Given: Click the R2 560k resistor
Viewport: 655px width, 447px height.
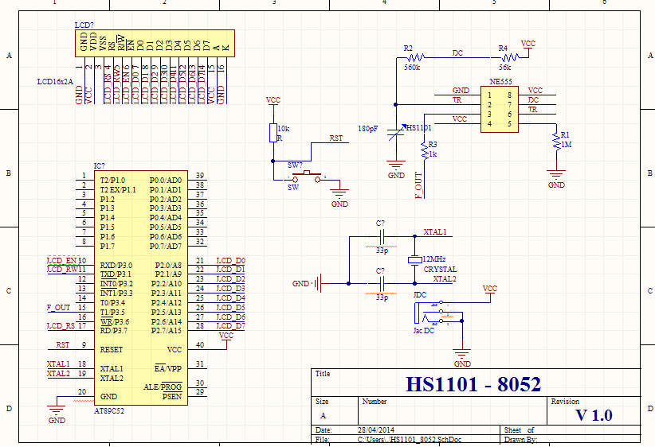Looking at the screenshot, I should pyautogui.click(x=416, y=57).
